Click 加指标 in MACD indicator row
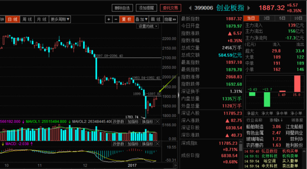The height and width of the screenshot is (169, 307). (133, 144)
